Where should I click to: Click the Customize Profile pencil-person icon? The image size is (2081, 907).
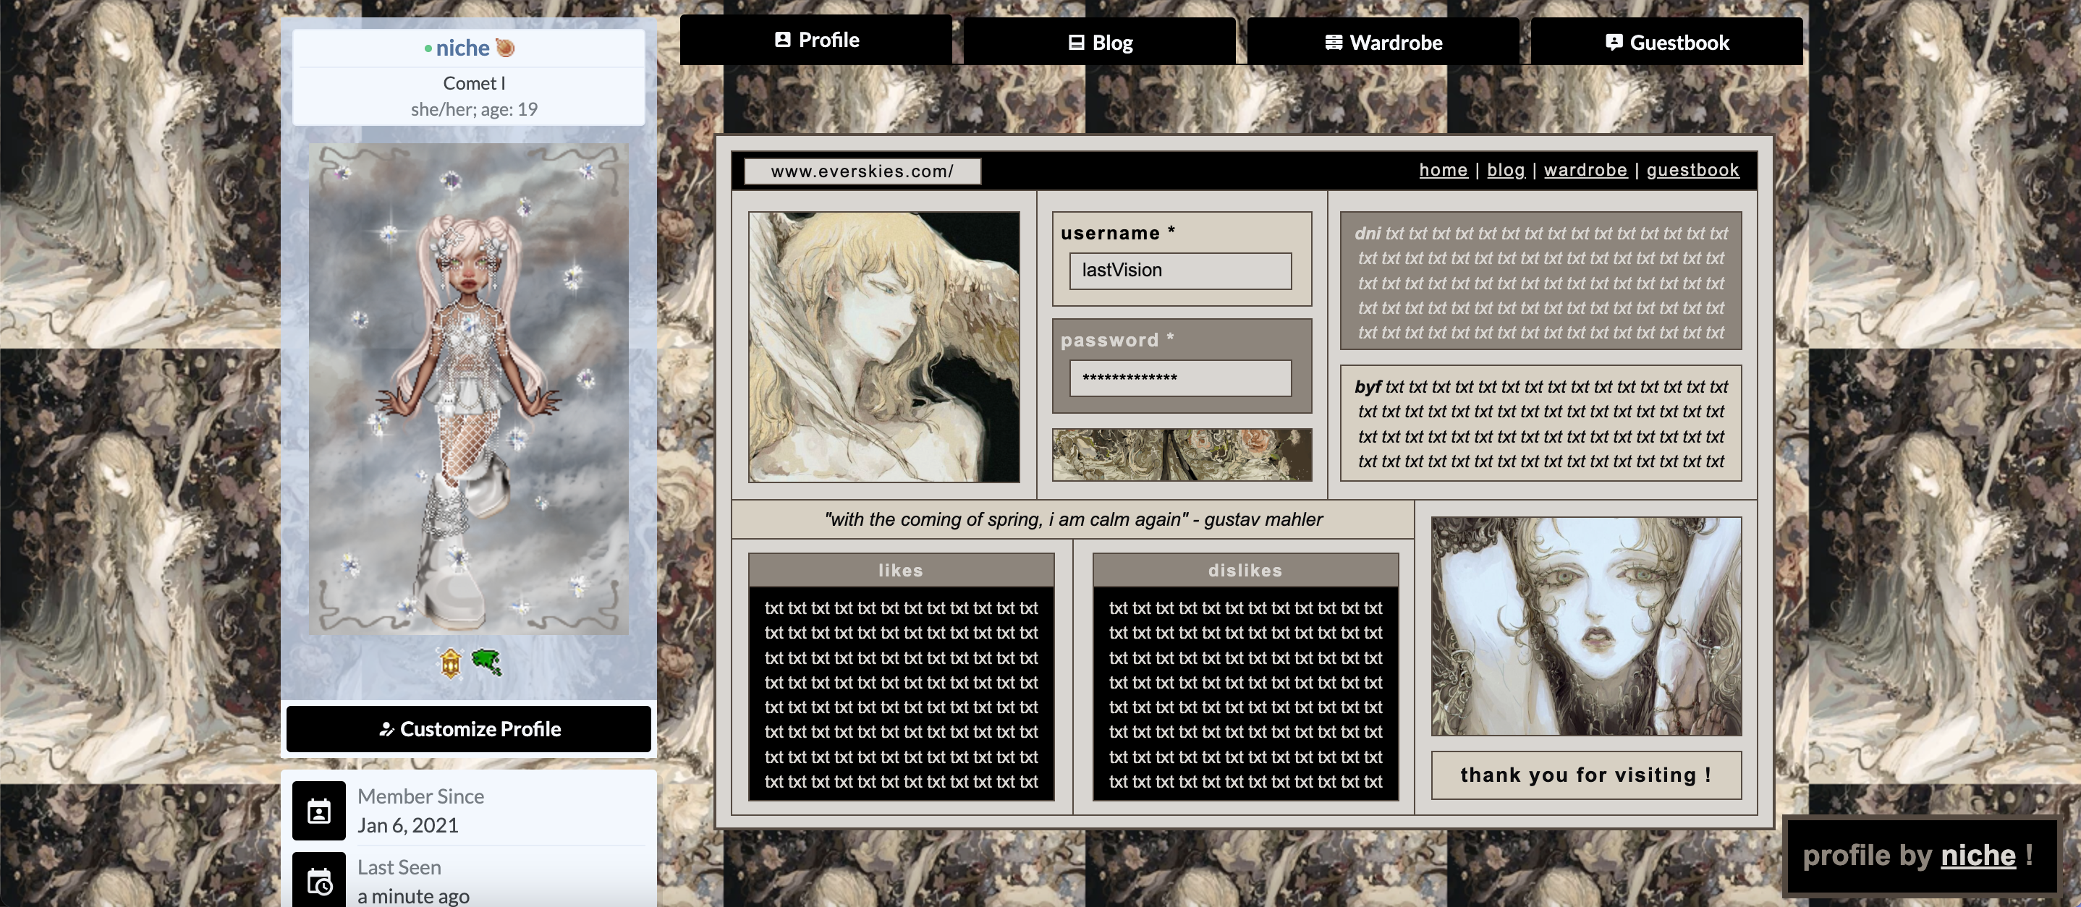pyautogui.click(x=386, y=729)
